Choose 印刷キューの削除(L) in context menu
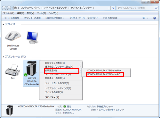 point(61,78)
